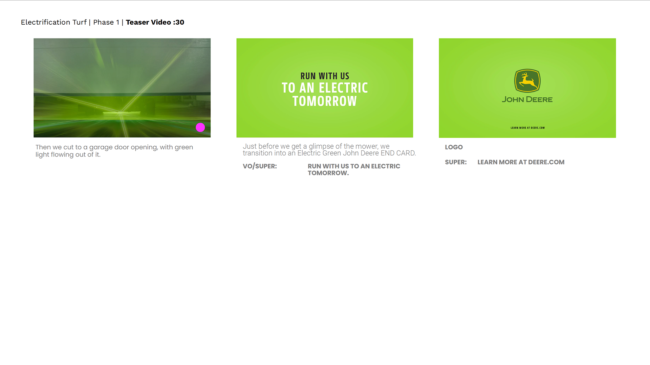650x365 pixels.
Task: Click 'LEARN MORE AT DEERE.COM' super text below frame
Action: [x=521, y=162]
